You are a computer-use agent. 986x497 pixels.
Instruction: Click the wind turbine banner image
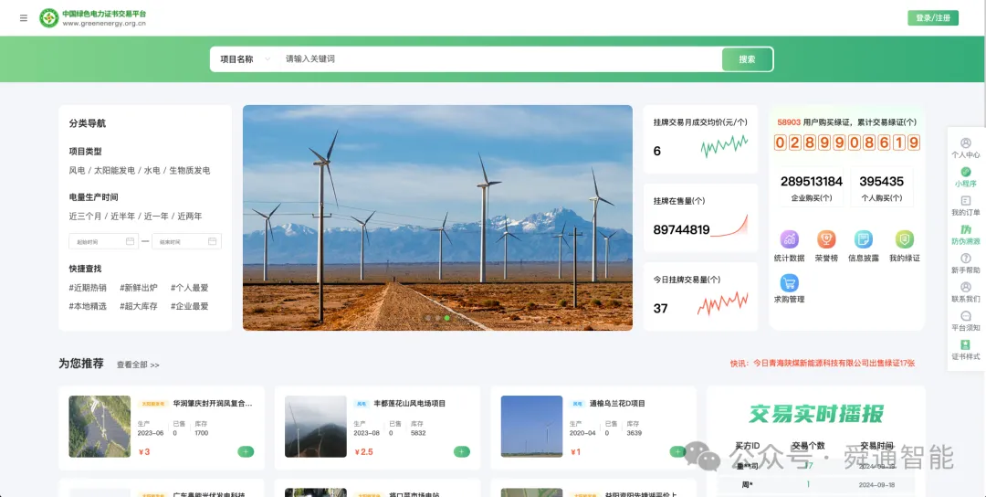tap(437, 217)
